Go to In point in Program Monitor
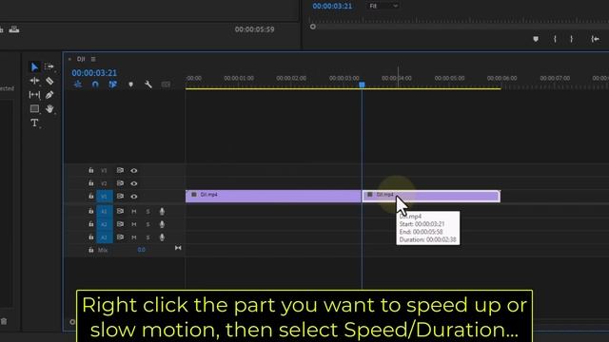609x342 pixels. (x=595, y=39)
